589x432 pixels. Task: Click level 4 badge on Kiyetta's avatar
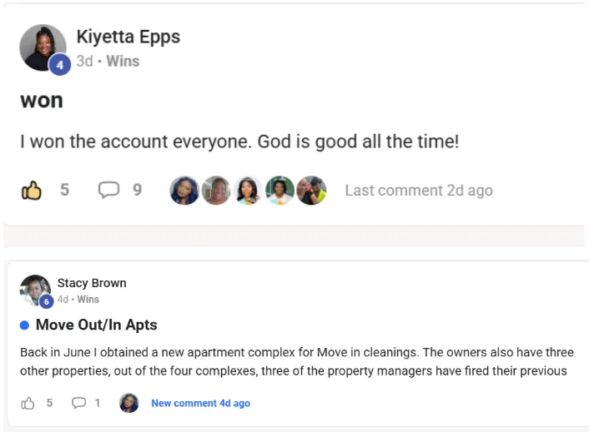tap(60, 65)
